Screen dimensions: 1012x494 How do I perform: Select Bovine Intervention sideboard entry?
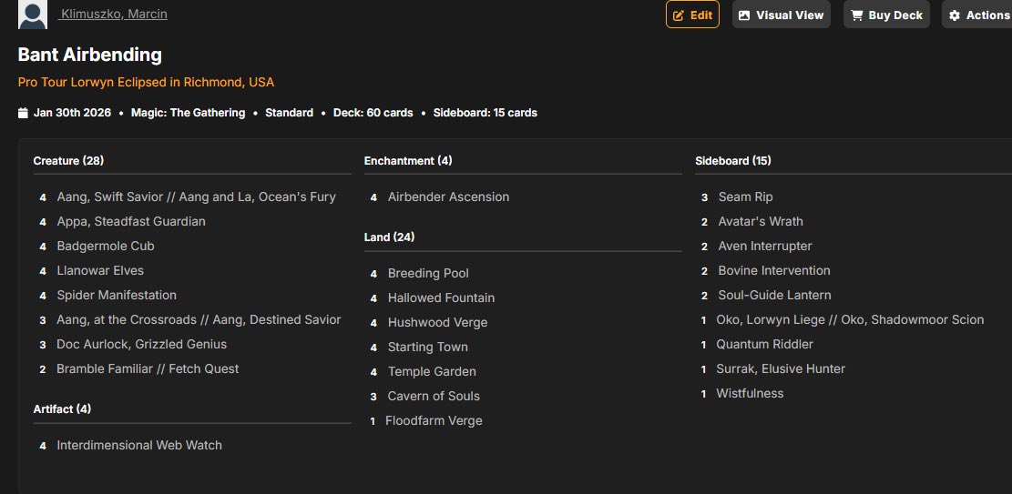click(774, 270)
